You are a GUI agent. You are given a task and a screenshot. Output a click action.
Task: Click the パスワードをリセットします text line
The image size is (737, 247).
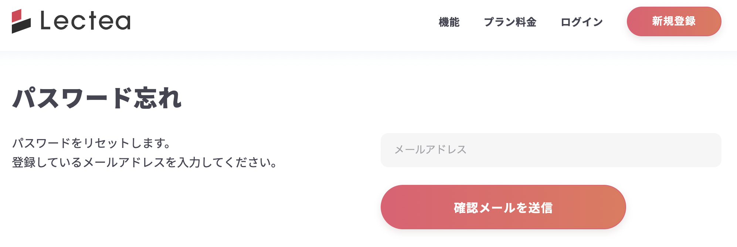point(92,143)
